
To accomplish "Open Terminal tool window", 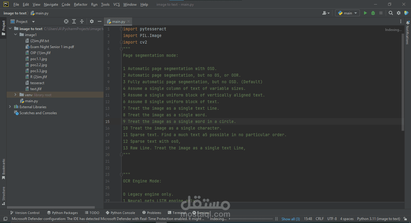I will pyautogui.click(x=177, y=212).
